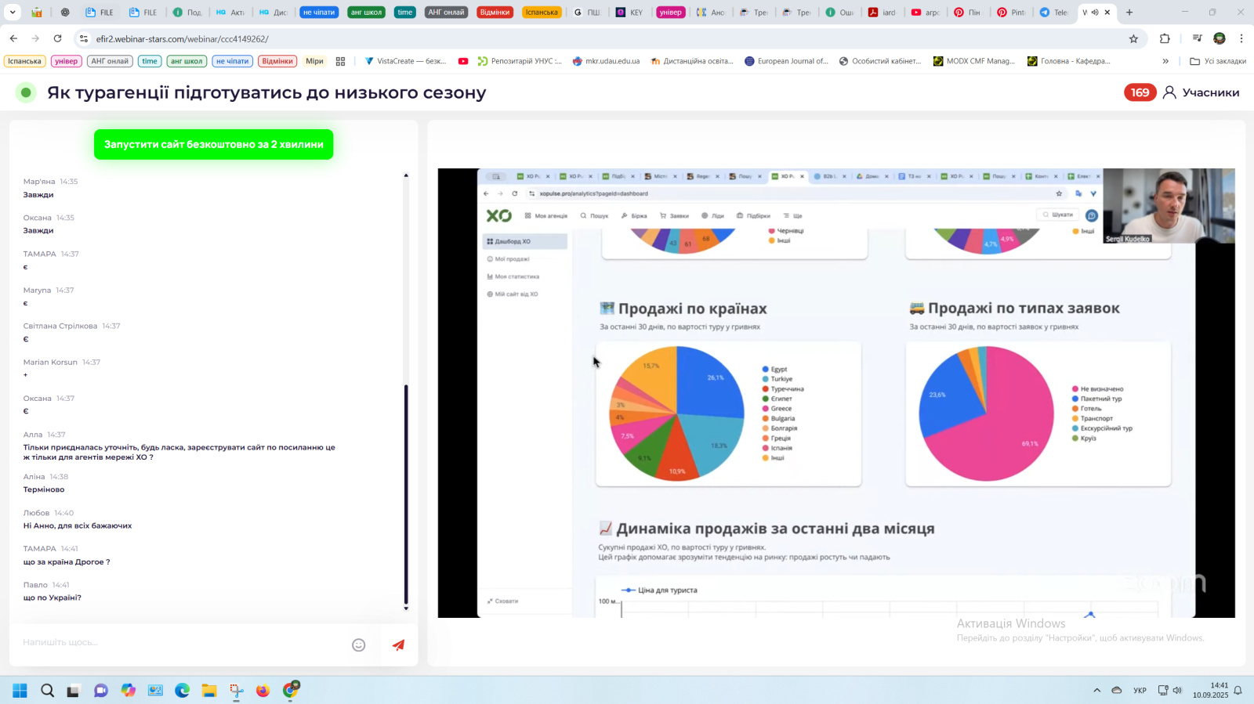This screenshot has width=1254, height=704.
Task: Open File Explorer from the taskbar
Action: [209, 690]
